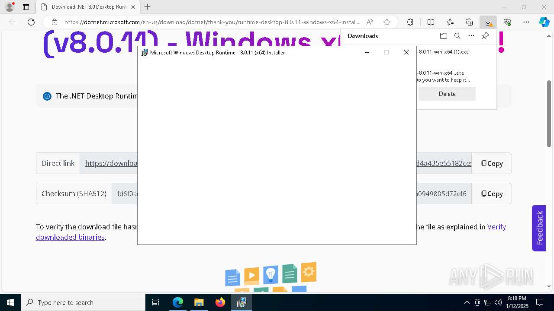
Task: Open the Windows Start menu
Action: [10, 302]
